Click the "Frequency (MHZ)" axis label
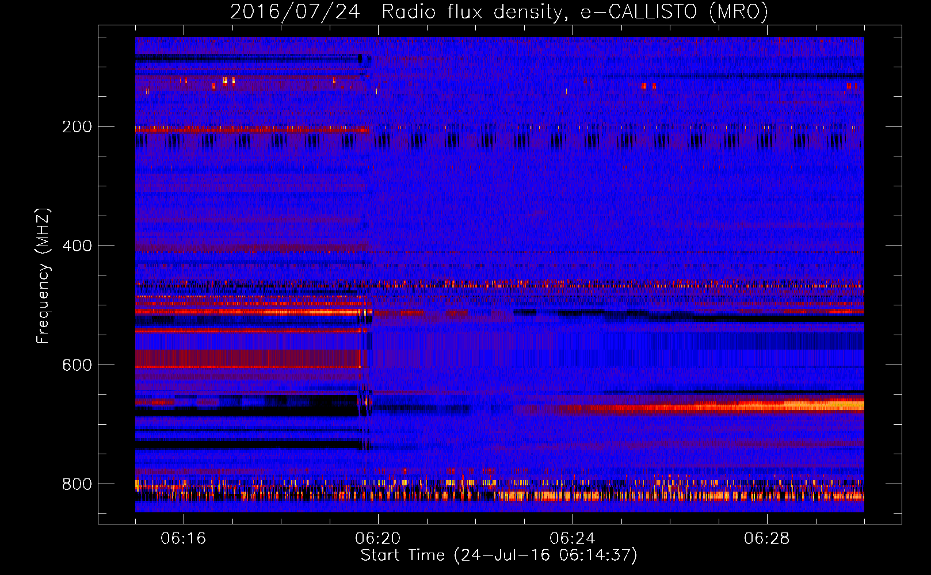 coord(43,275)
